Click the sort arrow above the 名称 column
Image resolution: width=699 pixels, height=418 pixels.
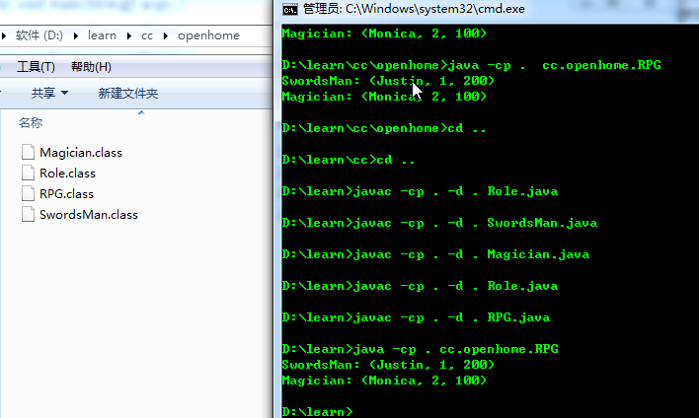point(141,112)
